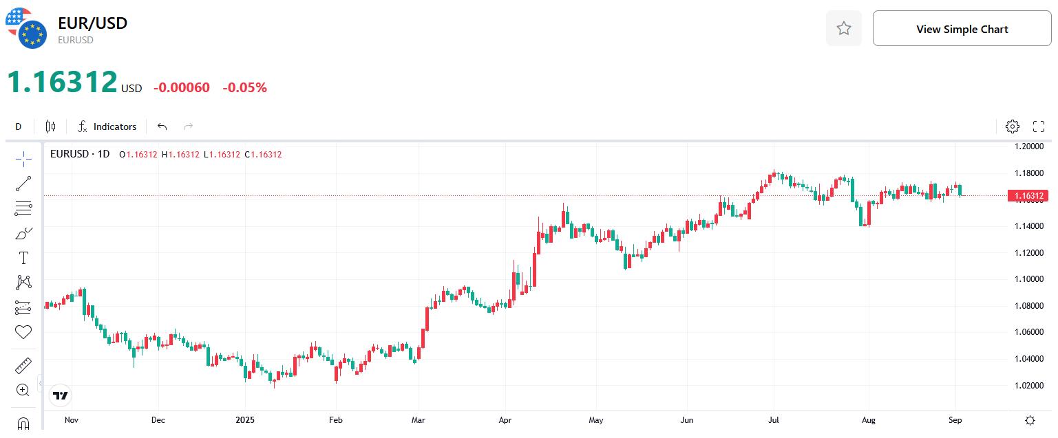Open the chart settings gear menu
The image size is (1058, 438).
point(1012,127)
